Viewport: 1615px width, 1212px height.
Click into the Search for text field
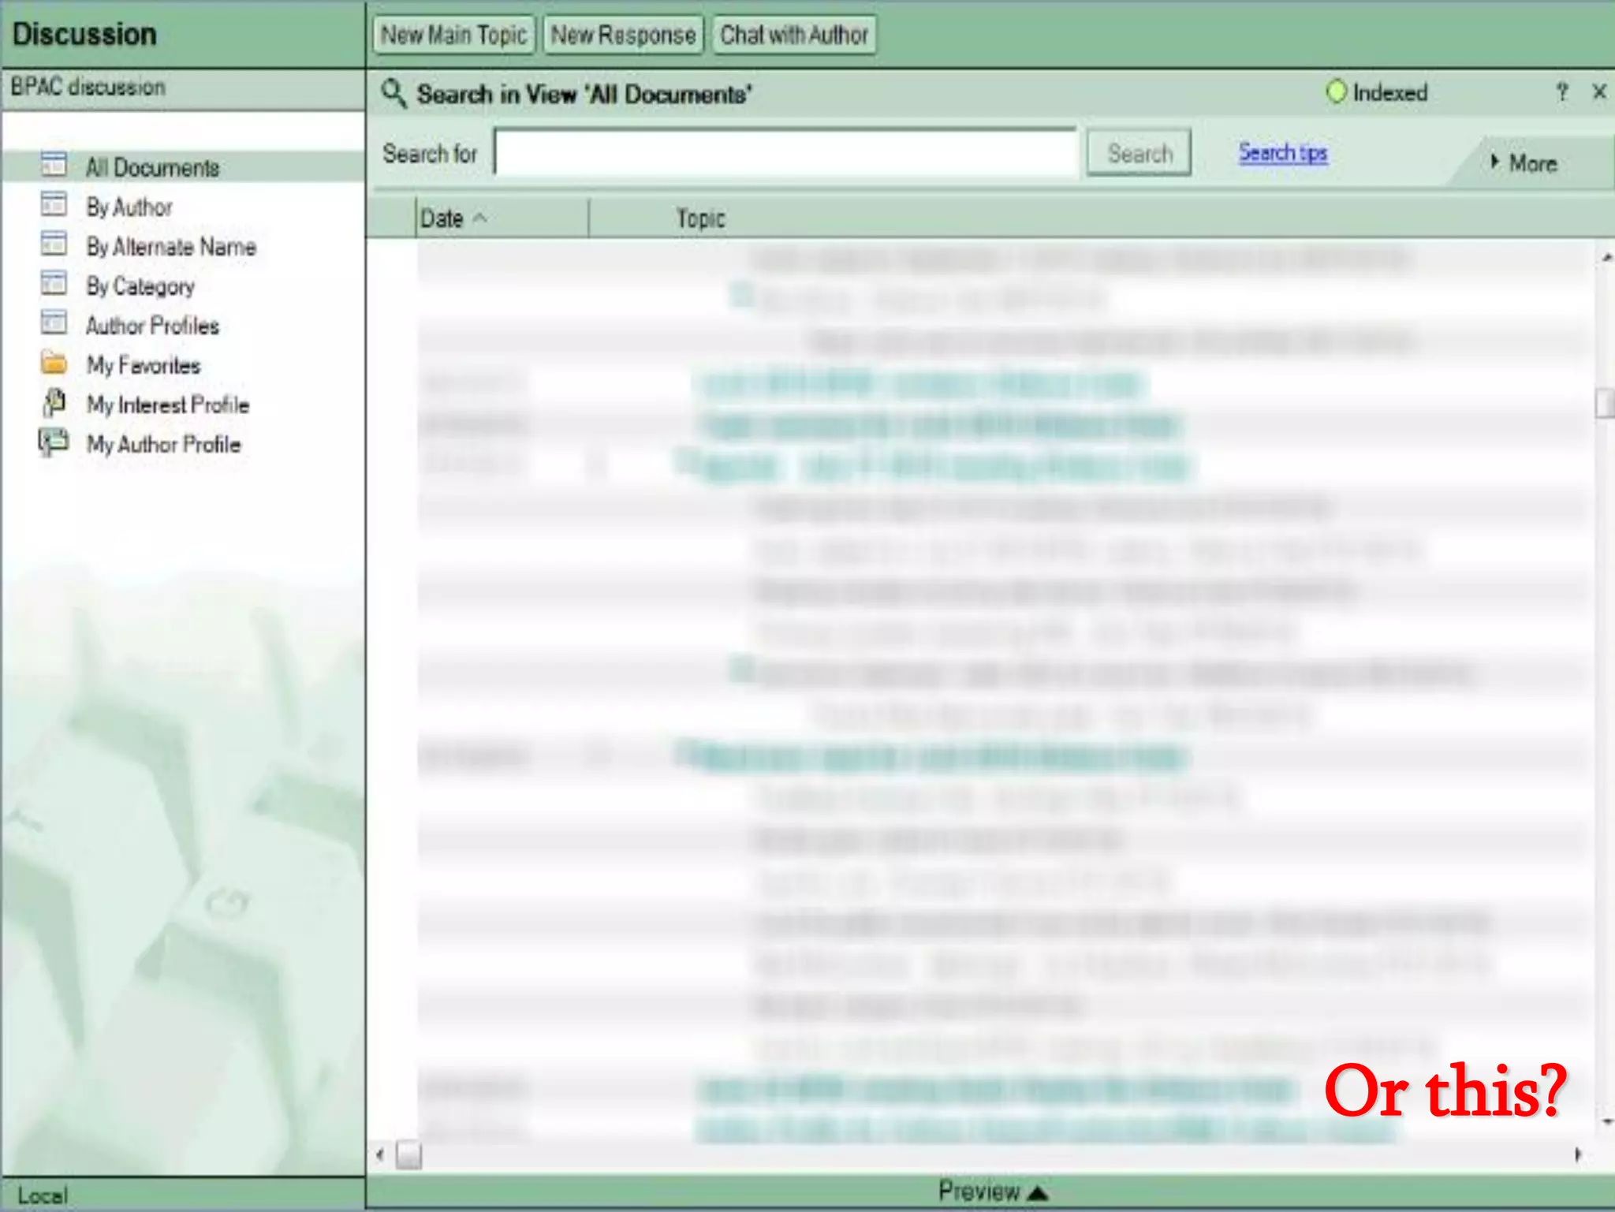(x=785, y=153)
